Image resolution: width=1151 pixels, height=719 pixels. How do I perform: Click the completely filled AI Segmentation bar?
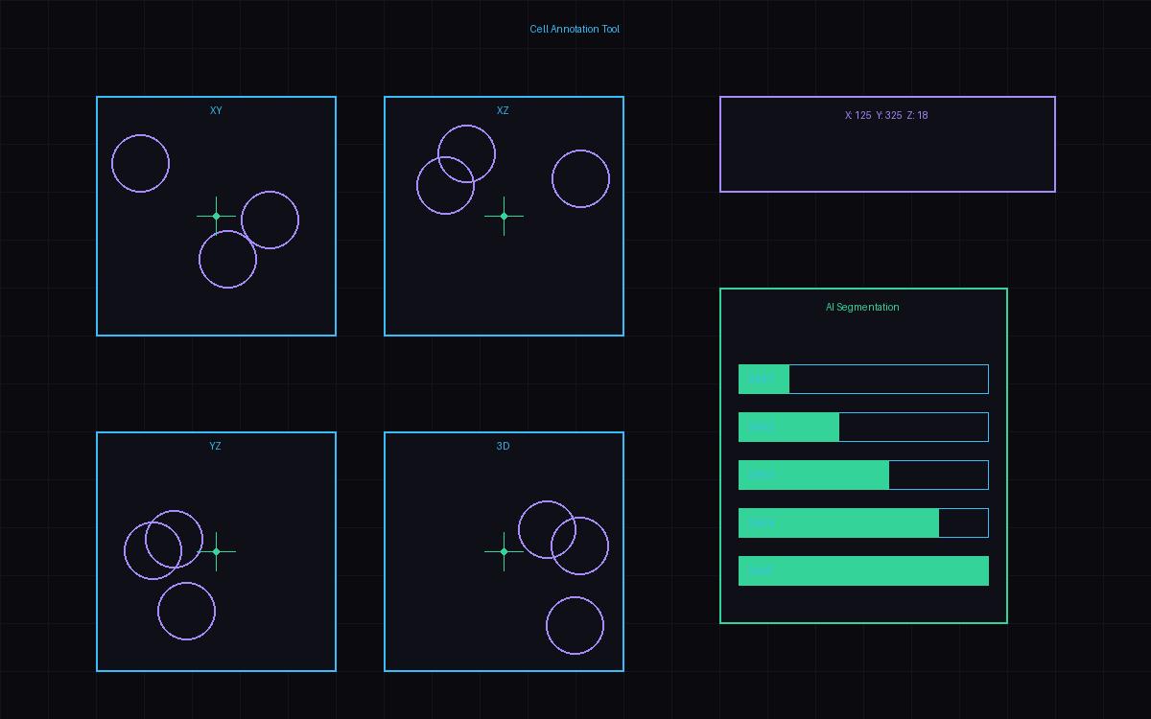click(863, 570)
